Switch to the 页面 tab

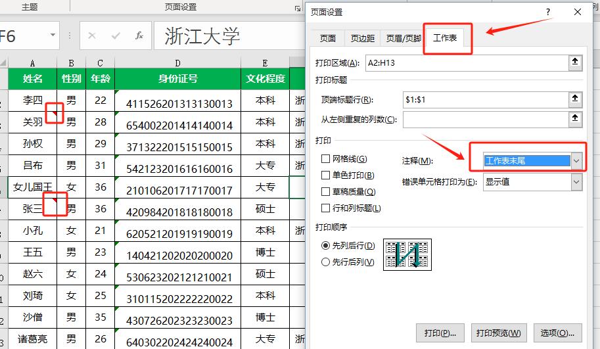point(327,38)
